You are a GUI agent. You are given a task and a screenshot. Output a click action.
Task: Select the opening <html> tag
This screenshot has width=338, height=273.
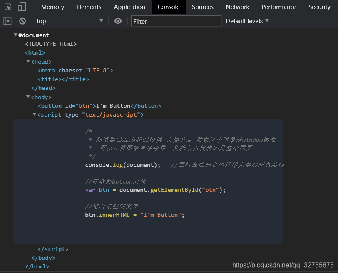[35, 53]
